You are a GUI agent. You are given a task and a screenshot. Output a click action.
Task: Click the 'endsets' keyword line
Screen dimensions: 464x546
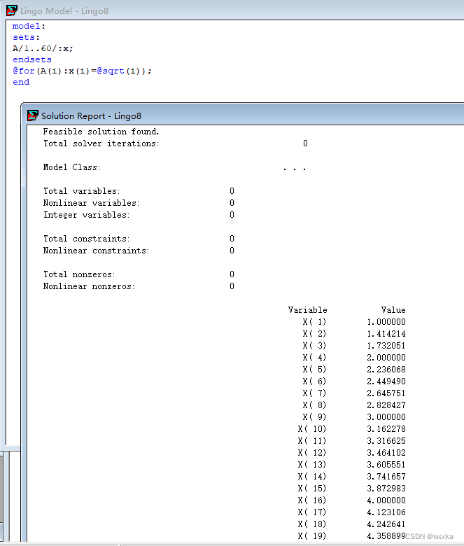coord(32,59)
